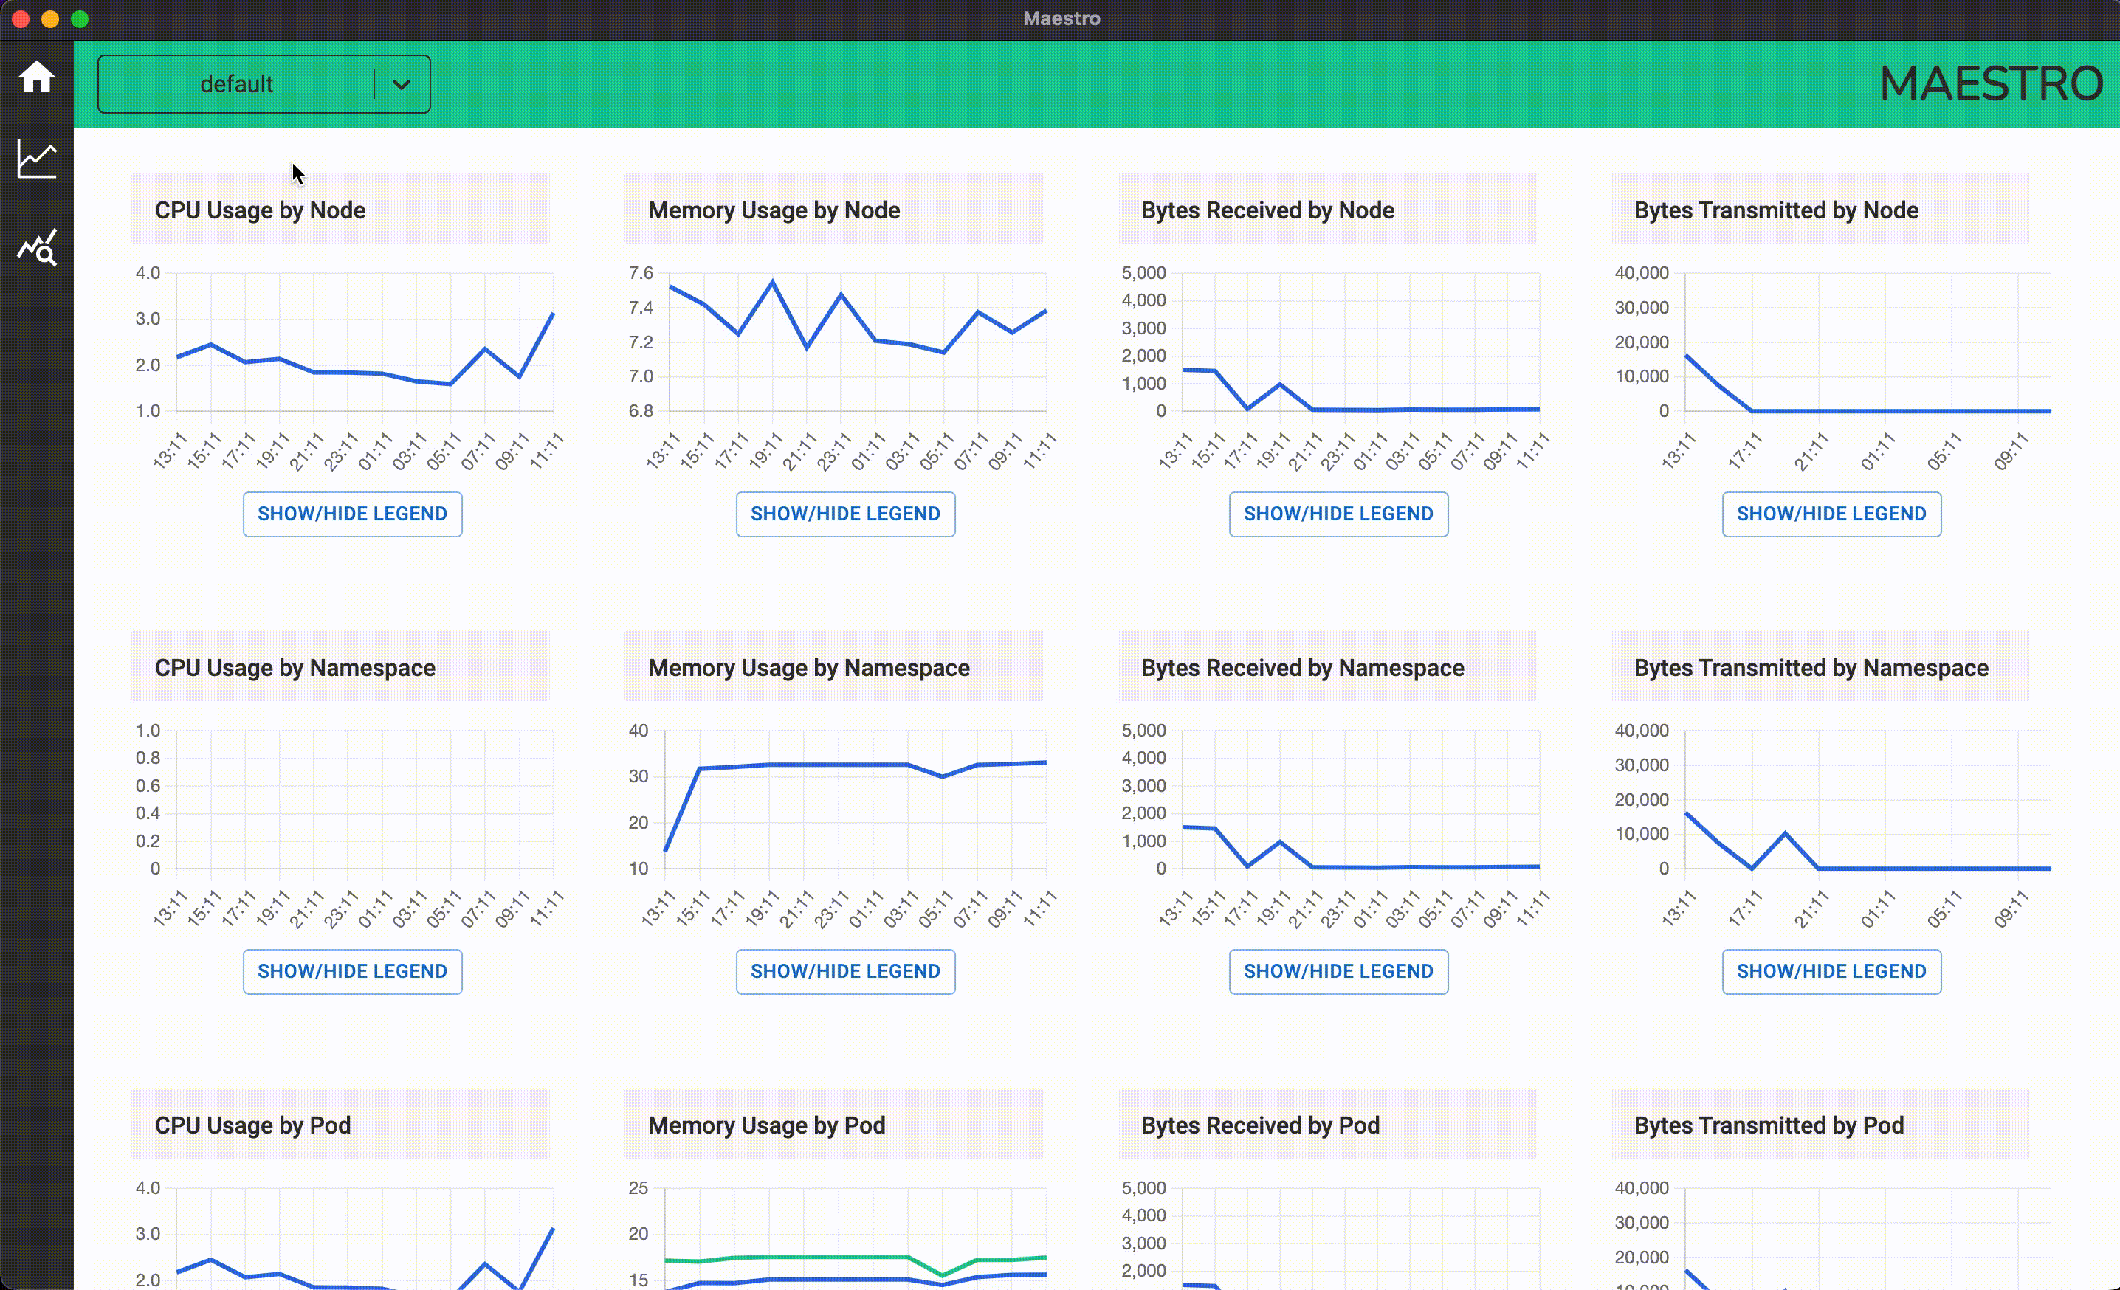The width and height of the screenshot is (2120, 1290).
Task: Click the green macOS maximize button
Action: pyautogui.click(x=79, y=19)
